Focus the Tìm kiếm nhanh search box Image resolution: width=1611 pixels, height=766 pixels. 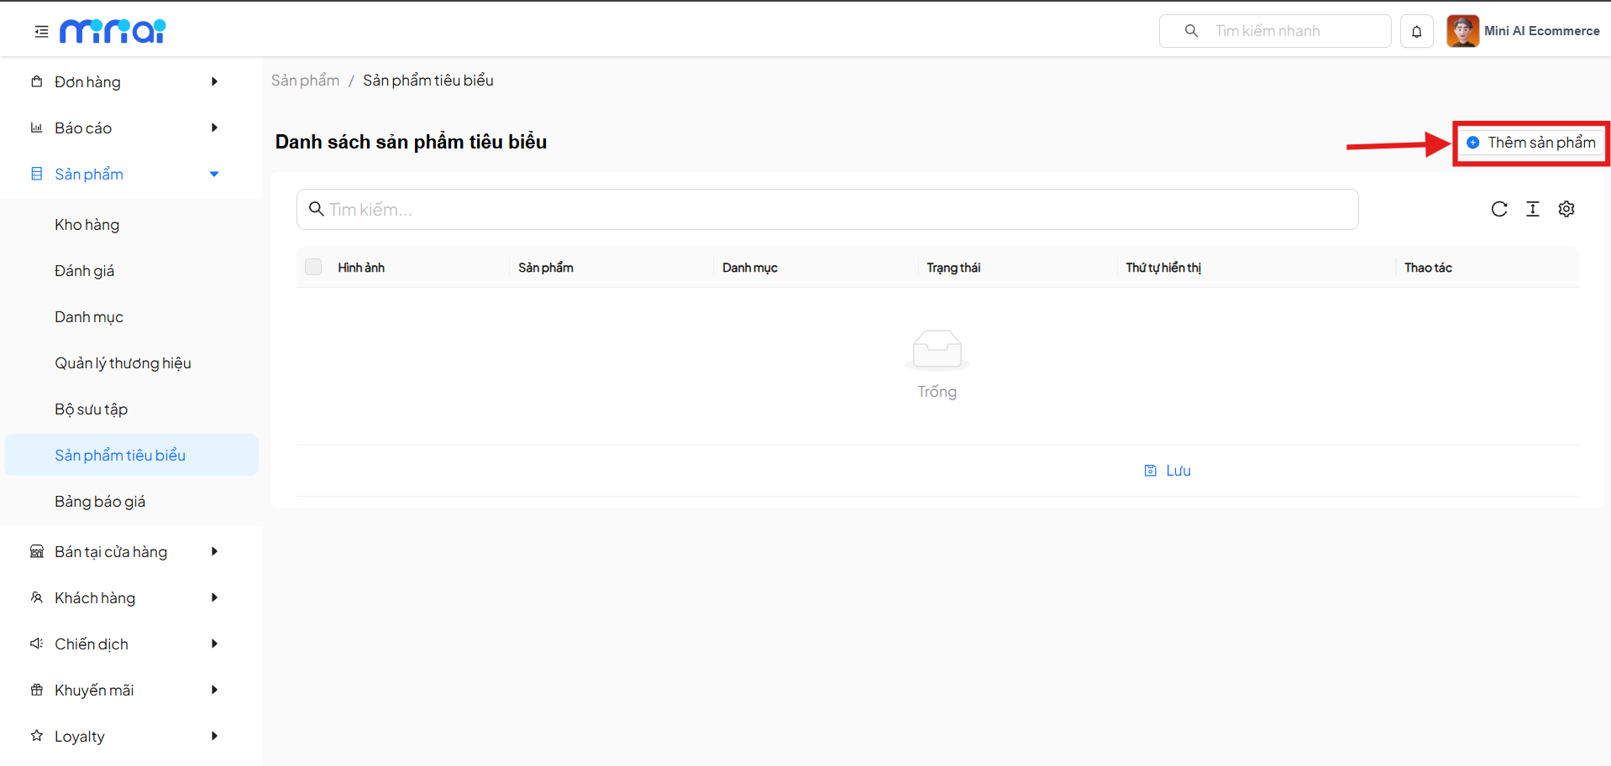[1285, 31]
